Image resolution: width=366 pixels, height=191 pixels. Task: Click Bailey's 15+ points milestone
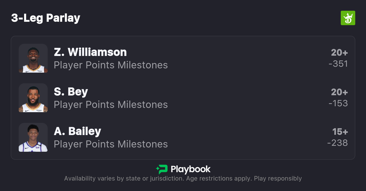[340, 132]
